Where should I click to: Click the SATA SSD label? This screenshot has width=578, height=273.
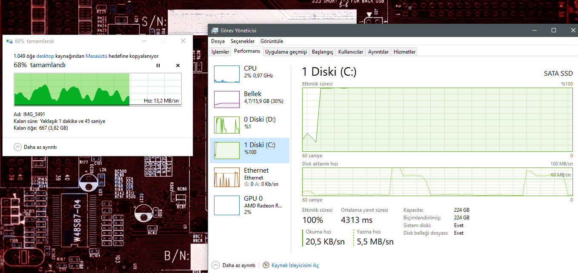(x=558, y=73)
